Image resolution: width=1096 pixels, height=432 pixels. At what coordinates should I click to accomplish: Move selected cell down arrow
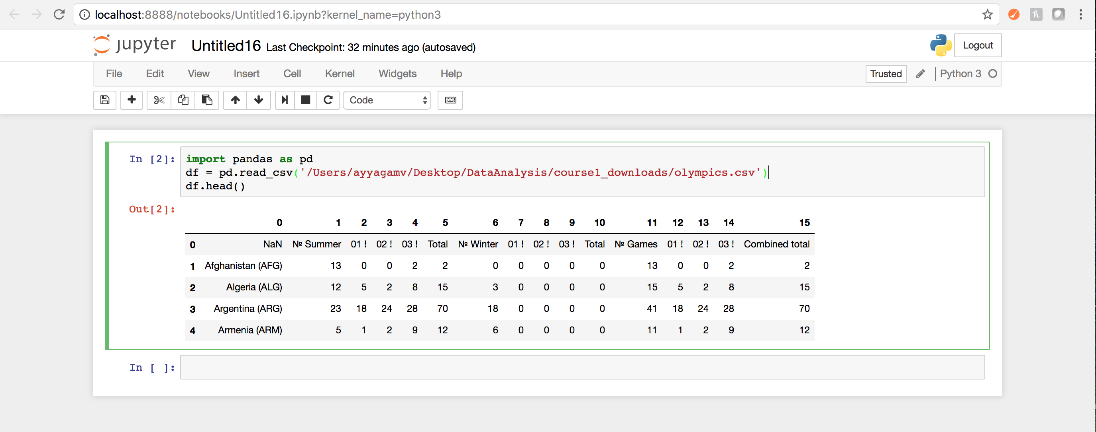[x=258, y=100]
